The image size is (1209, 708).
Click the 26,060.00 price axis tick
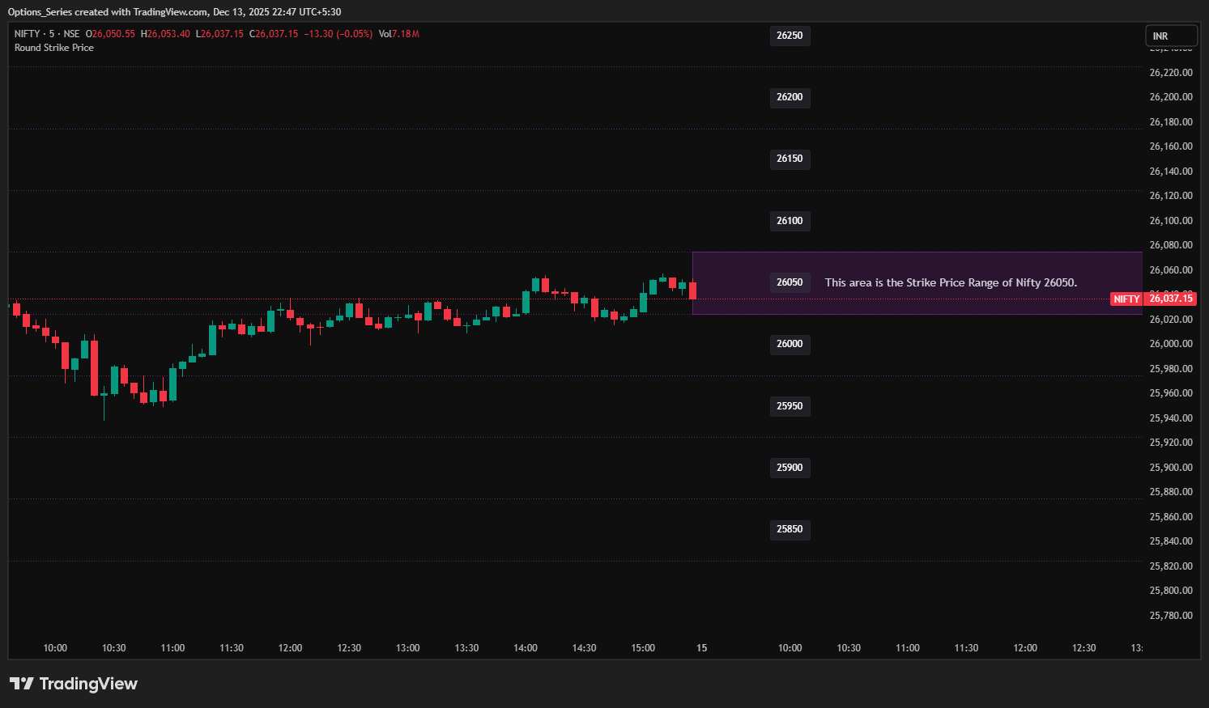pyautogui.click(x=1171, y=270)
